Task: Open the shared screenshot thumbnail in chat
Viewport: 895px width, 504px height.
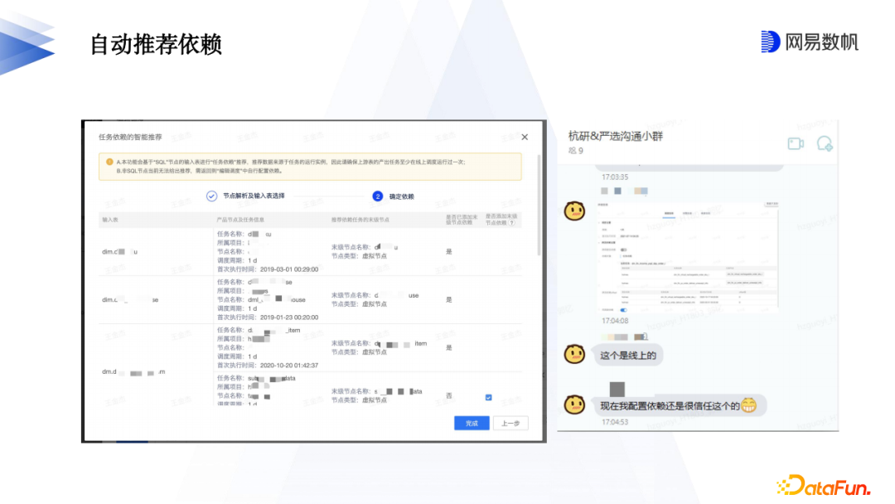Action: [687, 256]
